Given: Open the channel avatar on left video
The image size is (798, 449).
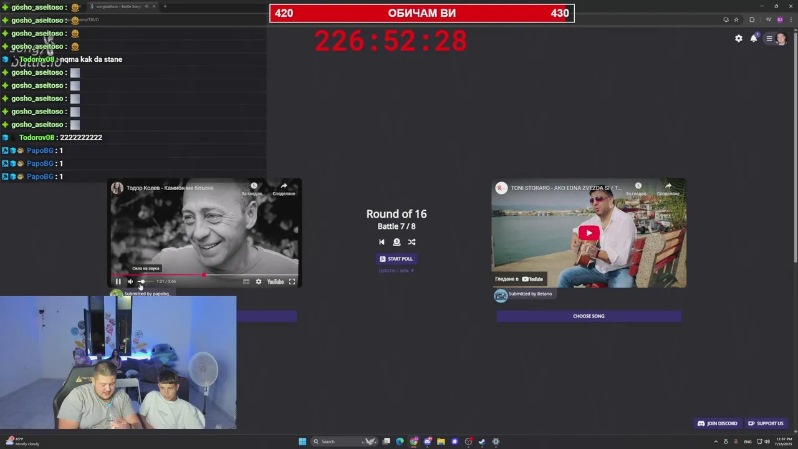Looking at the screenshot, I should [117, 188].
